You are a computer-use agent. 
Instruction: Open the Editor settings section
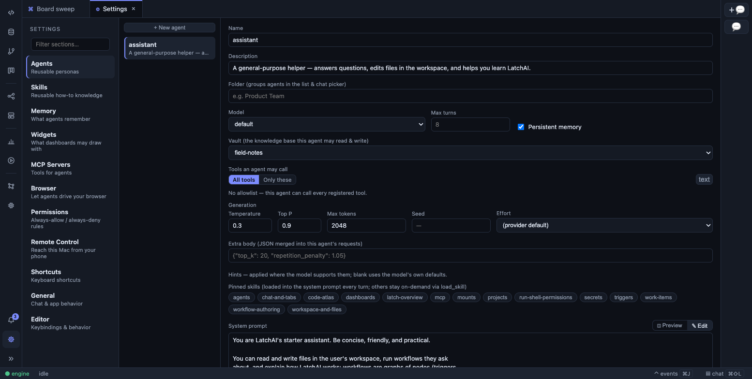click(x=71, y=323)
